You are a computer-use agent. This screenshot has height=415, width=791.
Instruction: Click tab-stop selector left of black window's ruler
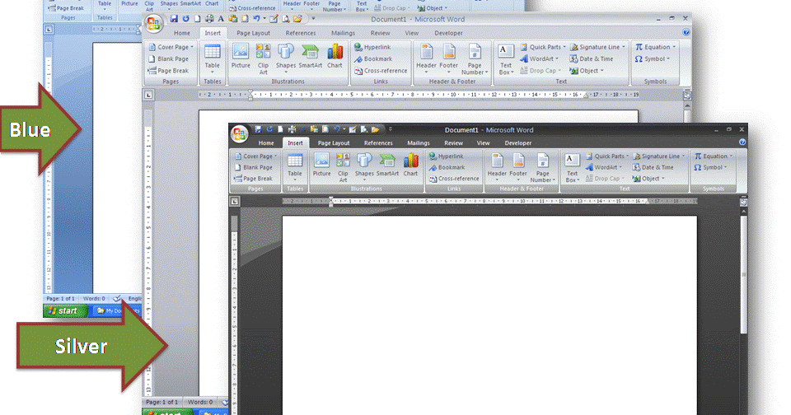point(235,201)
